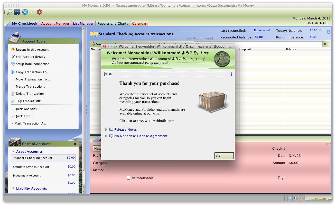Click the Copy Transaction To arrow icon
Screen dimensions: 336x206
coord(13,72)
